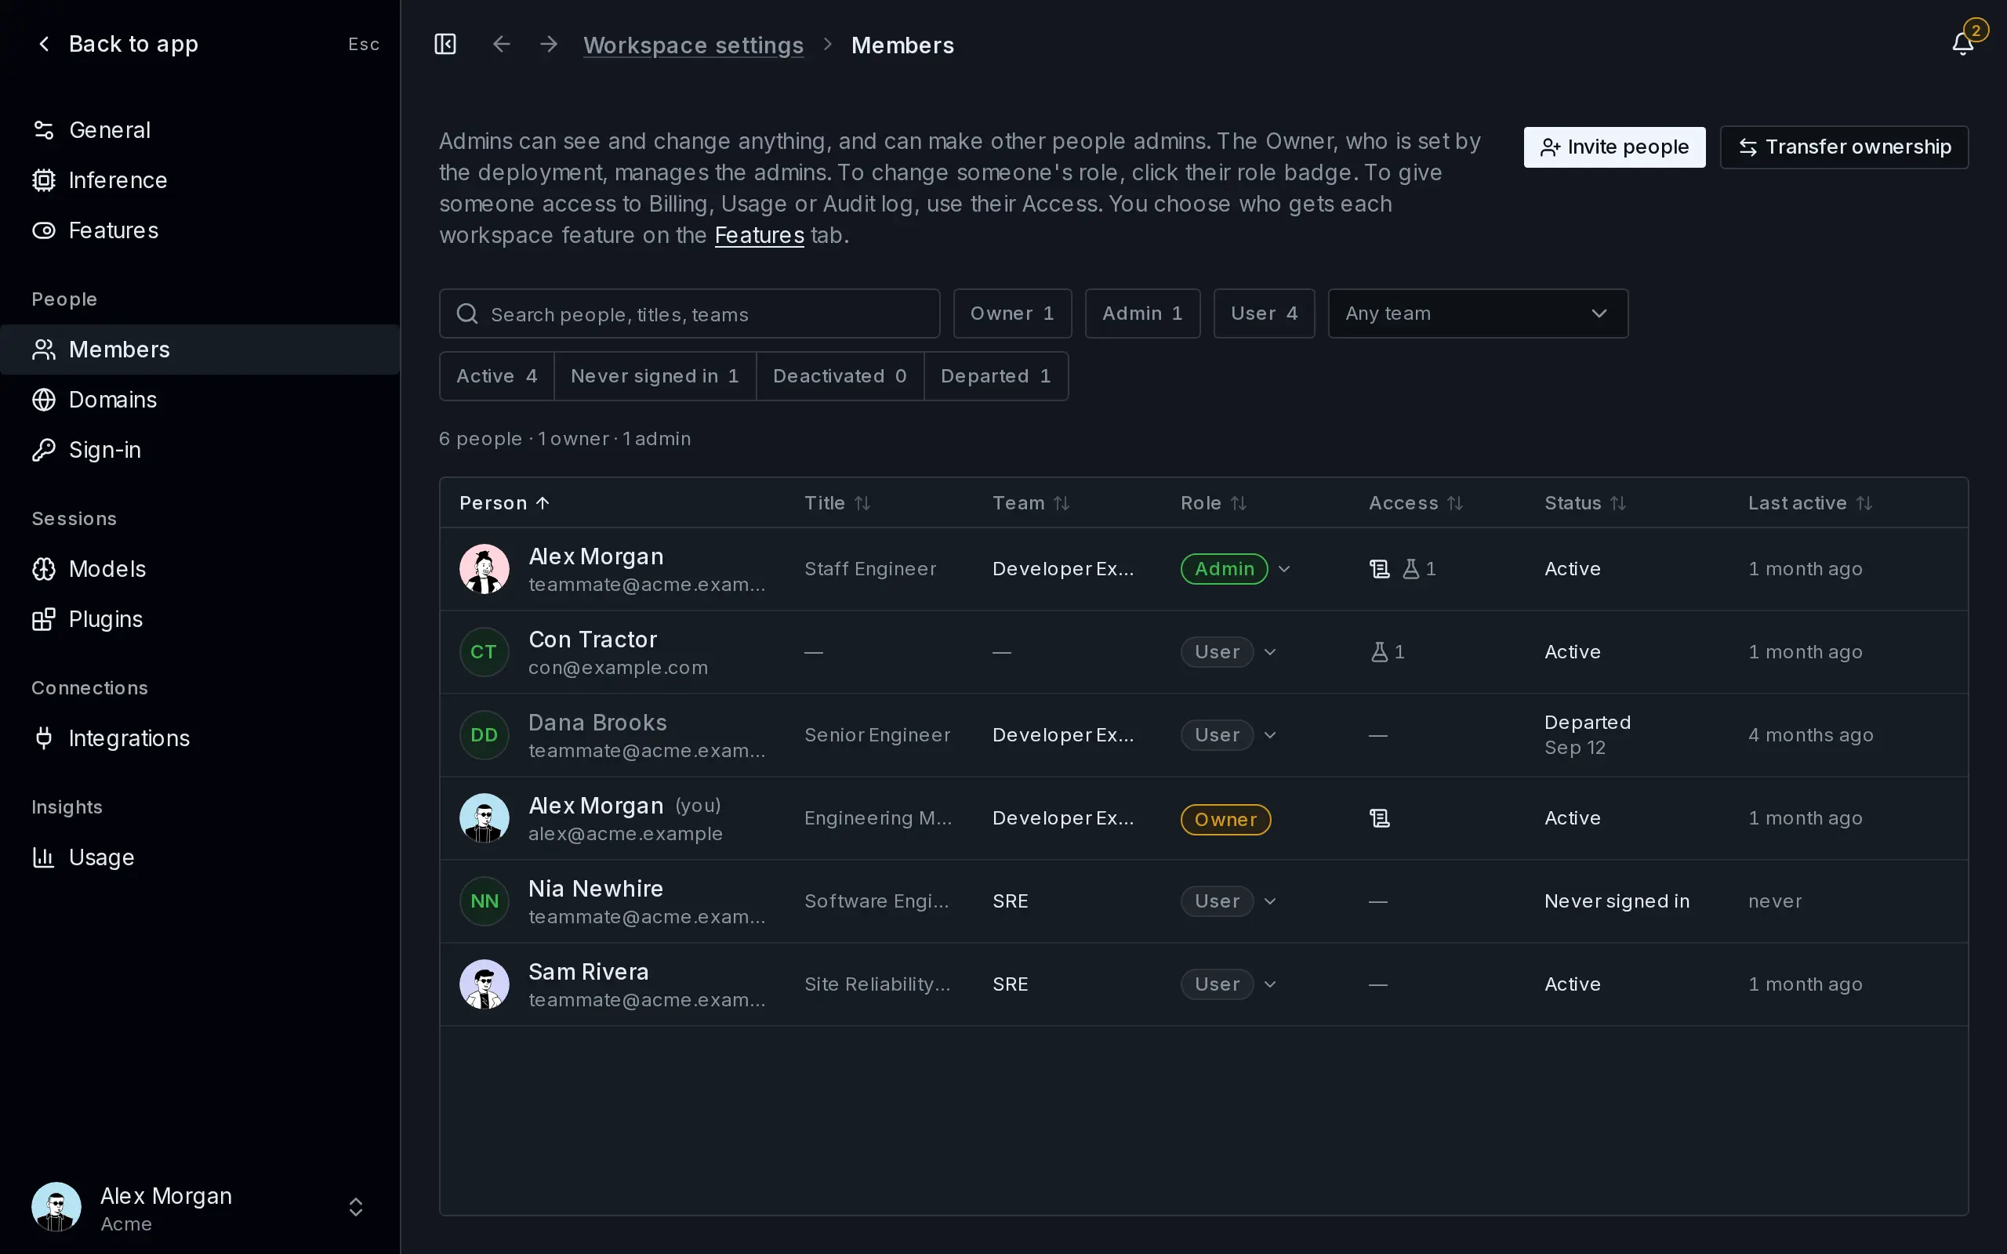2007x1254 pixels.
Task: Filter by Active status
Action: [497, 376]
